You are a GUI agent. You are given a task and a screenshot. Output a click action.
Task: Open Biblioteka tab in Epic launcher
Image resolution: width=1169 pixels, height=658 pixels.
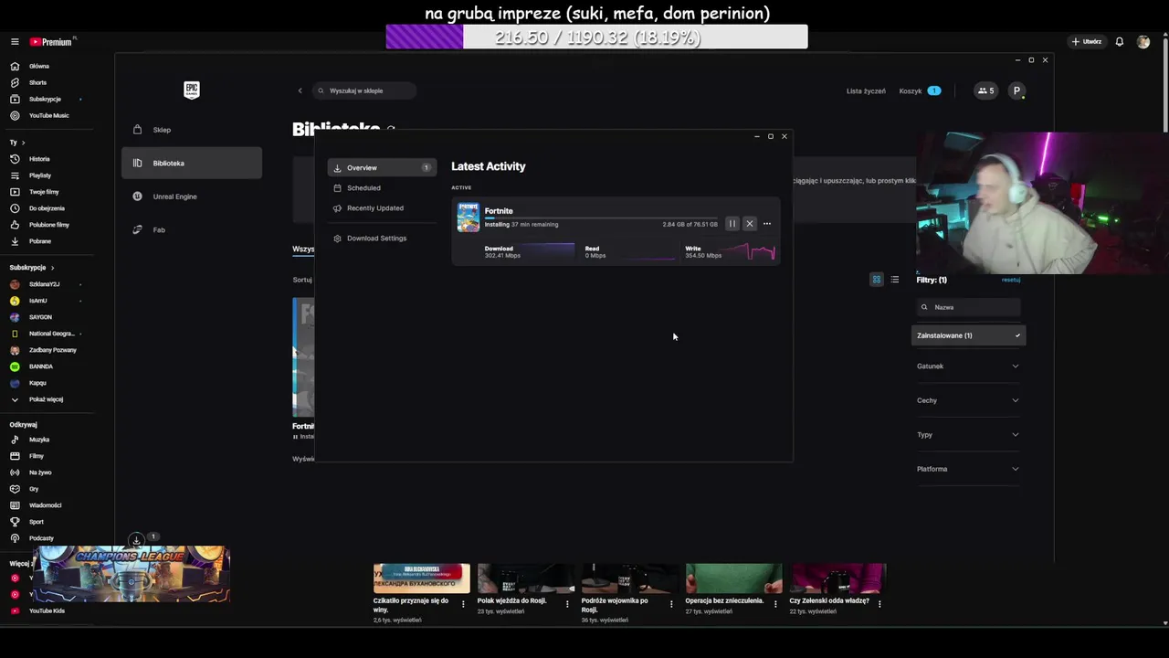pos(192,164)
